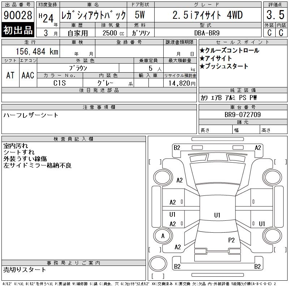Select the model code DBA-BR9
This screenshot has width=289, height=289.
point(207,33)
